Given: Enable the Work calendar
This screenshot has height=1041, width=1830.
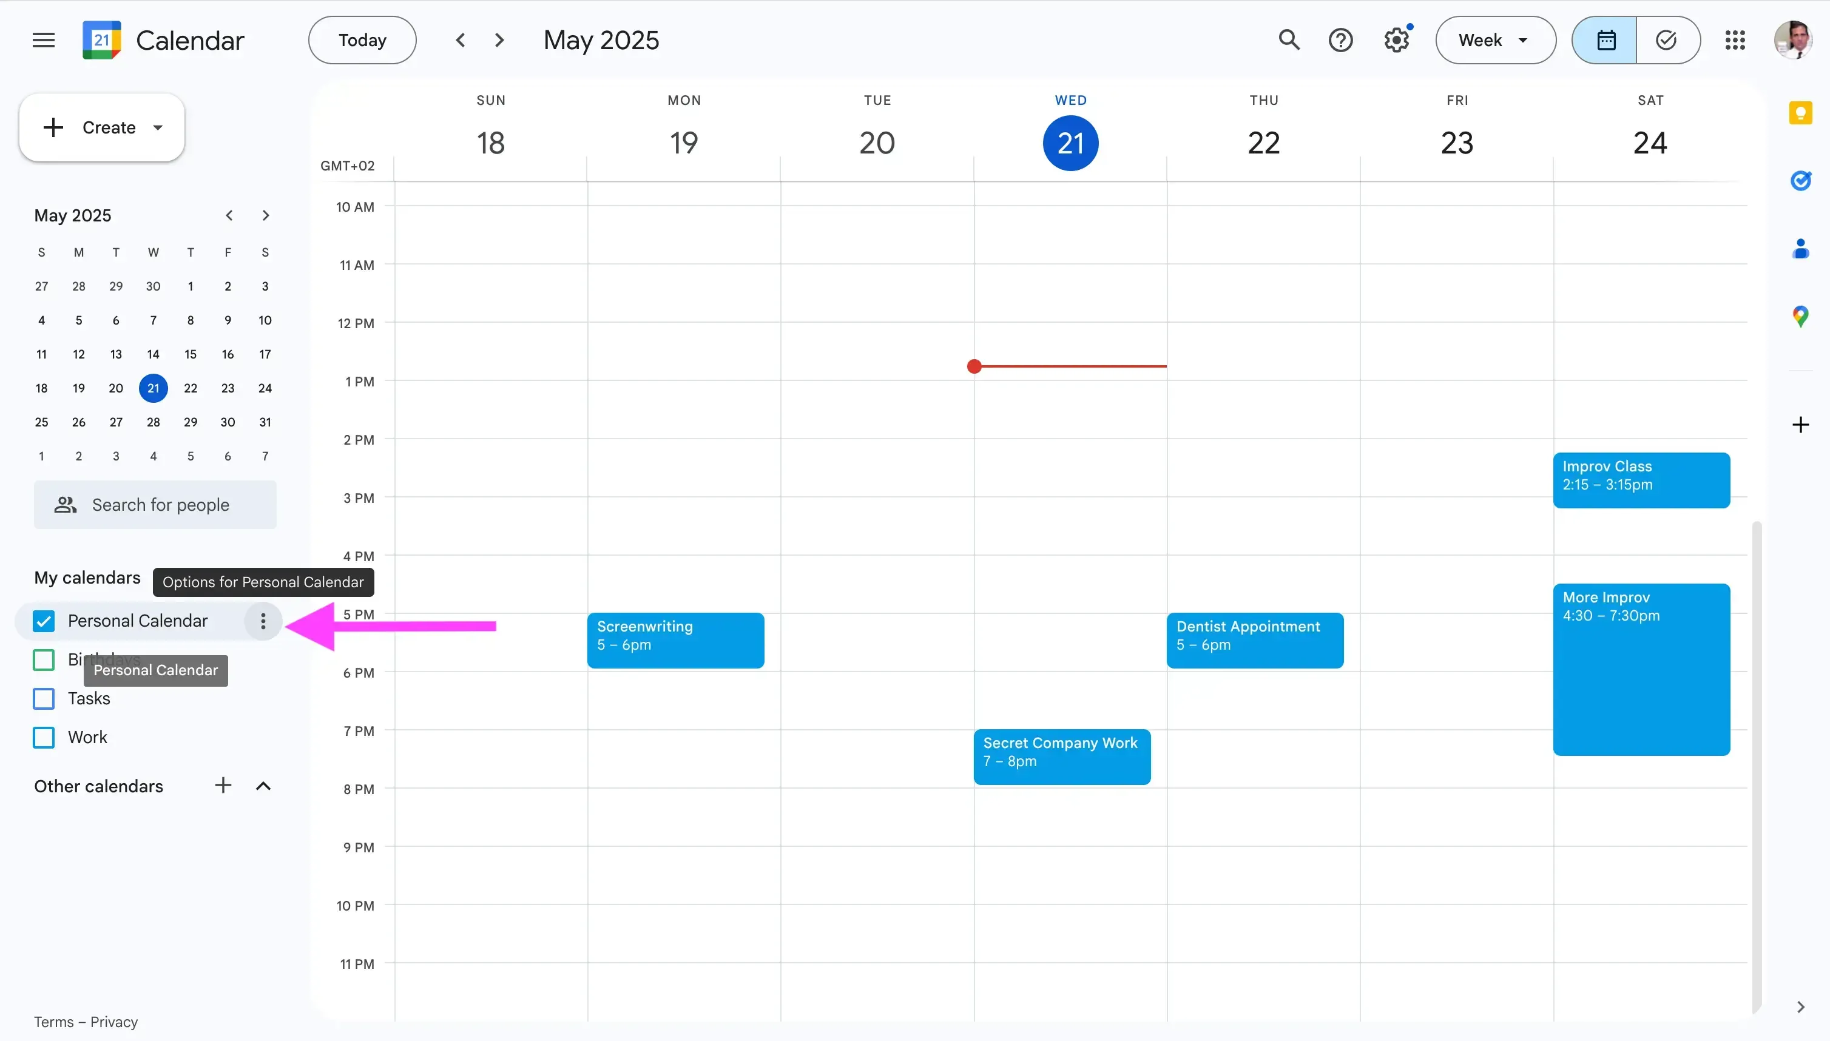Looking at the screenshot, I should [43, 737].
